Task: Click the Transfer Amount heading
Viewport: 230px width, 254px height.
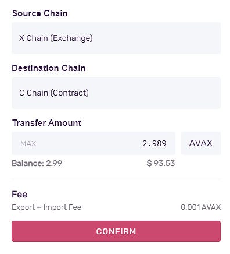Action: pyautogui.click(x=46, y=123)
